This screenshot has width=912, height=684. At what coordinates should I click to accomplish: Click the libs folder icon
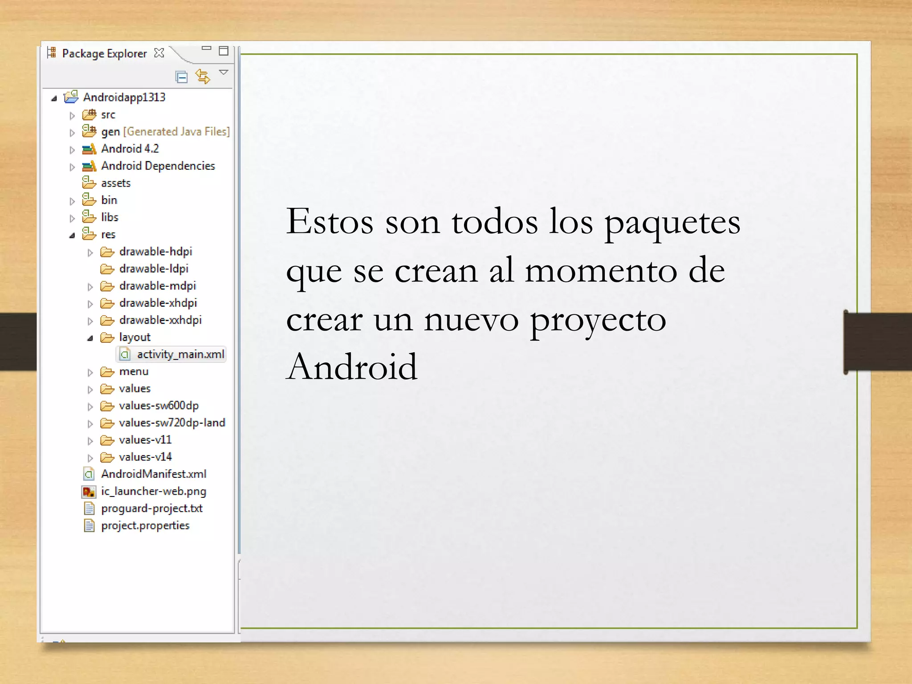(x=89, y=216)
